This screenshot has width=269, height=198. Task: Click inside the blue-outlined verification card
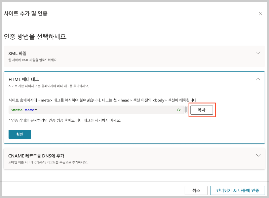pyautogui.click(x=134, y=108)
